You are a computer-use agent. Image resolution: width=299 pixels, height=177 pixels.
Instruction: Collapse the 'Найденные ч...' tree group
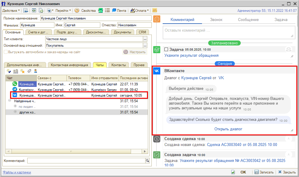click(9, 101)
